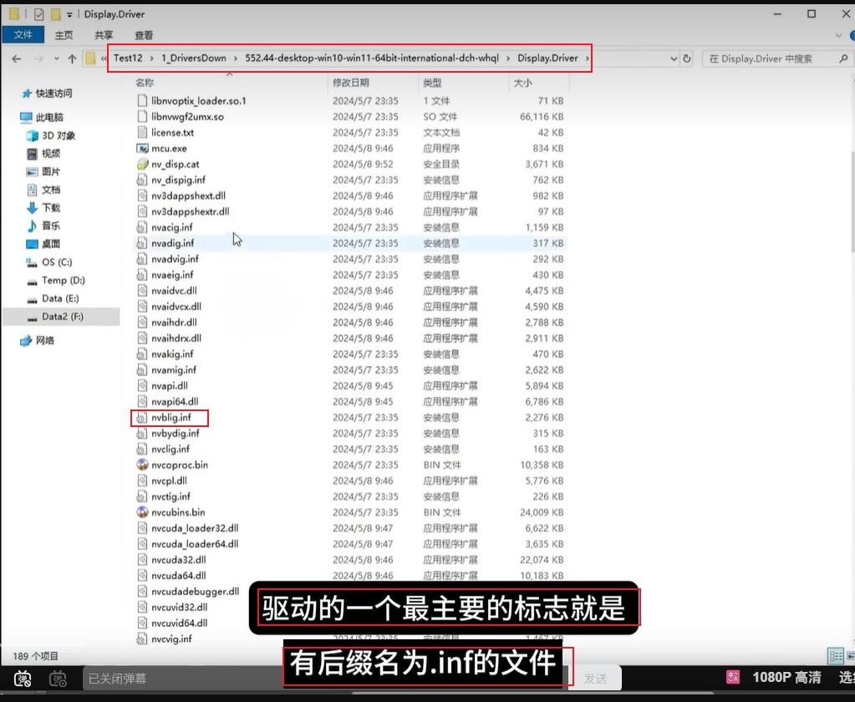The image size is (855, 702).
Task: Click the up-one-level arrow icon
Action: coord(72,58)
